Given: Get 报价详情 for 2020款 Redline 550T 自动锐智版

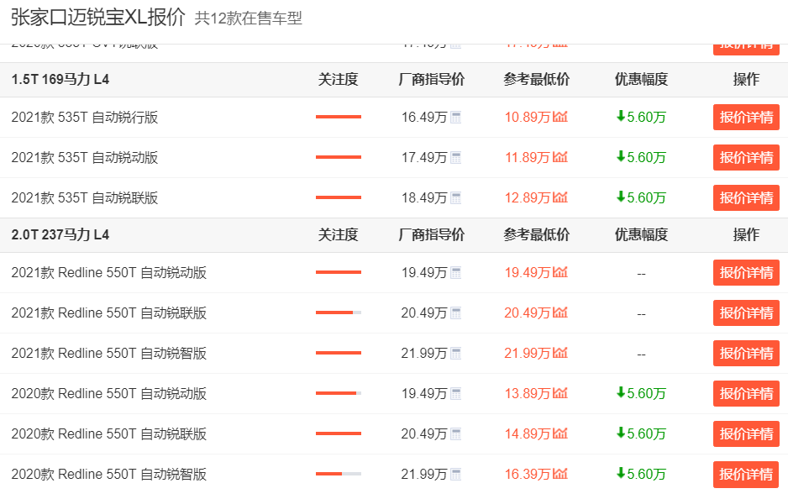Looking at the screenshot, I should pyautogui.click(x=746, y=473).
